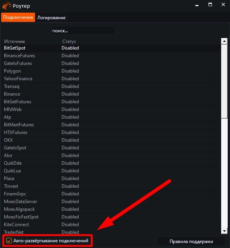Screen dimensions: 230x248
Task: Select the KiteConnect source row
Action: coord(112,225)
